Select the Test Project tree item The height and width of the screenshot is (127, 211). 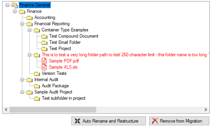click(x=60, y=49)
